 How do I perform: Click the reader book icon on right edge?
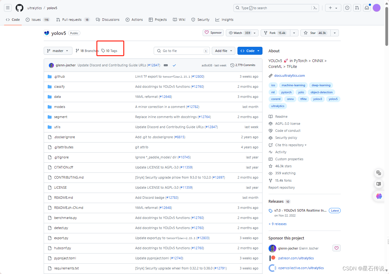[379, 184]
